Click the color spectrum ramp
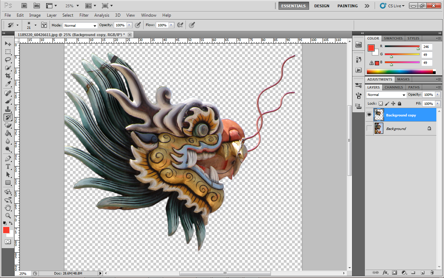Screen dimensions: 444x278 click(x=401, y=72)
